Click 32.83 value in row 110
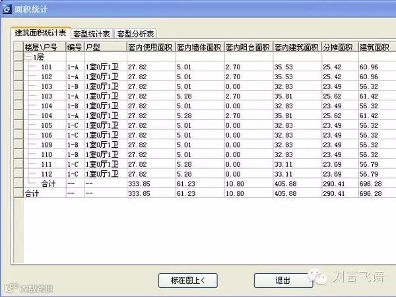The width and height of the screenshot is (396, 297). [x=283, y=154]
